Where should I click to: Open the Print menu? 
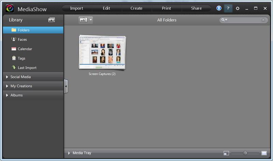click(x=167, y=8)
